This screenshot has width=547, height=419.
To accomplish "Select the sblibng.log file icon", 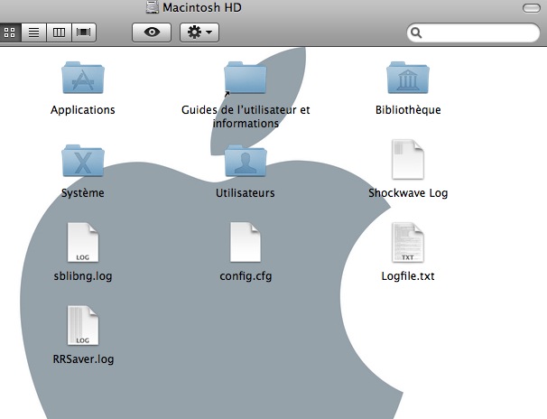I will point(83,243).
